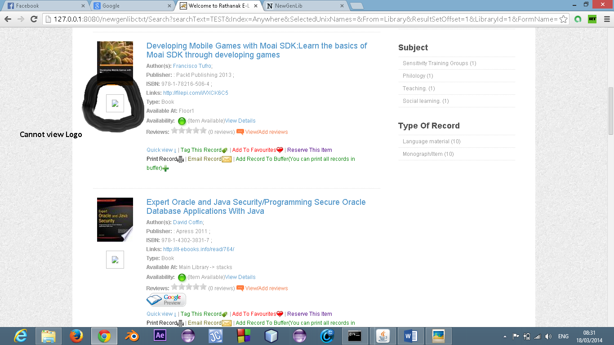Screen dimensions: 614x345
Task: Click the printer icon beside first Print Record
Action: point(181,159)
